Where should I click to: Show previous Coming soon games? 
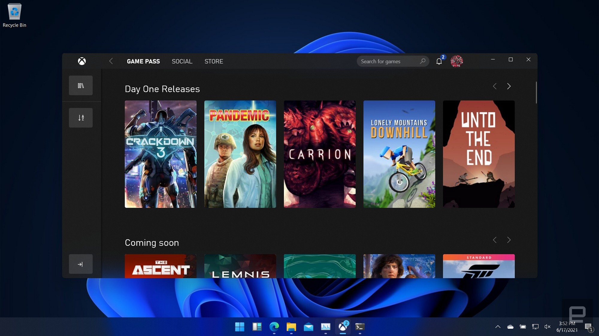pyautogui.click(x=495, y=240)
